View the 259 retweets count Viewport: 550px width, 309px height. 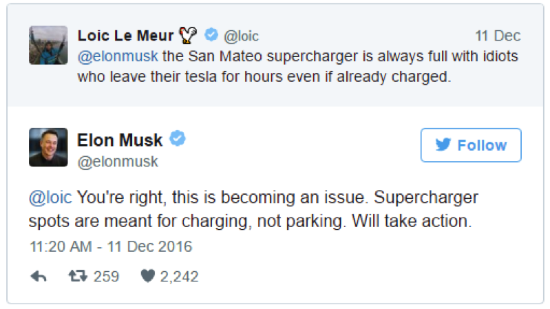coord(105,277)
